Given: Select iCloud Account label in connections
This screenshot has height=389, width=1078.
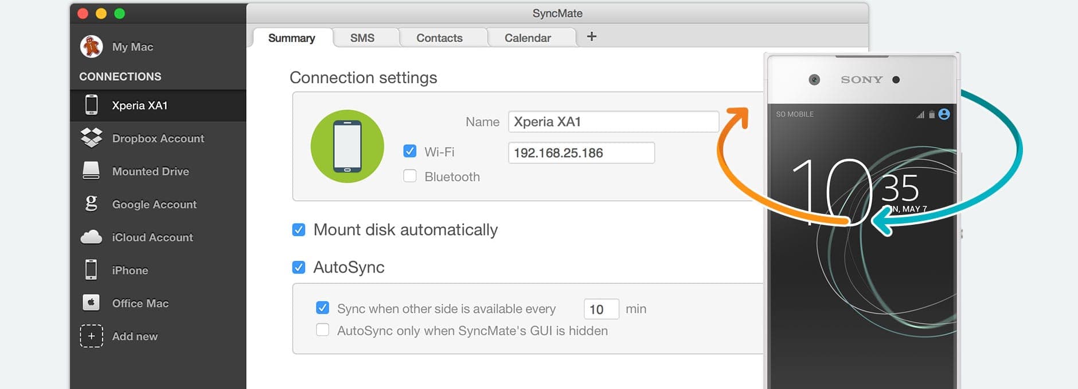Looking at the screenshot, I should [x=153, y=237].
